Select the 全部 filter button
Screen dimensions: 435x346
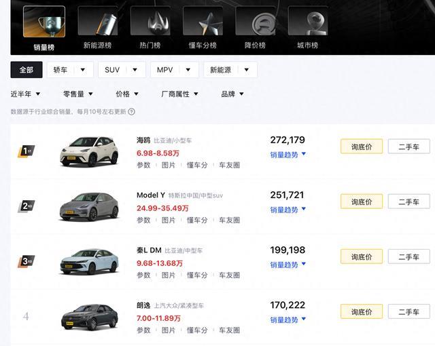click(x=27, y=70)
